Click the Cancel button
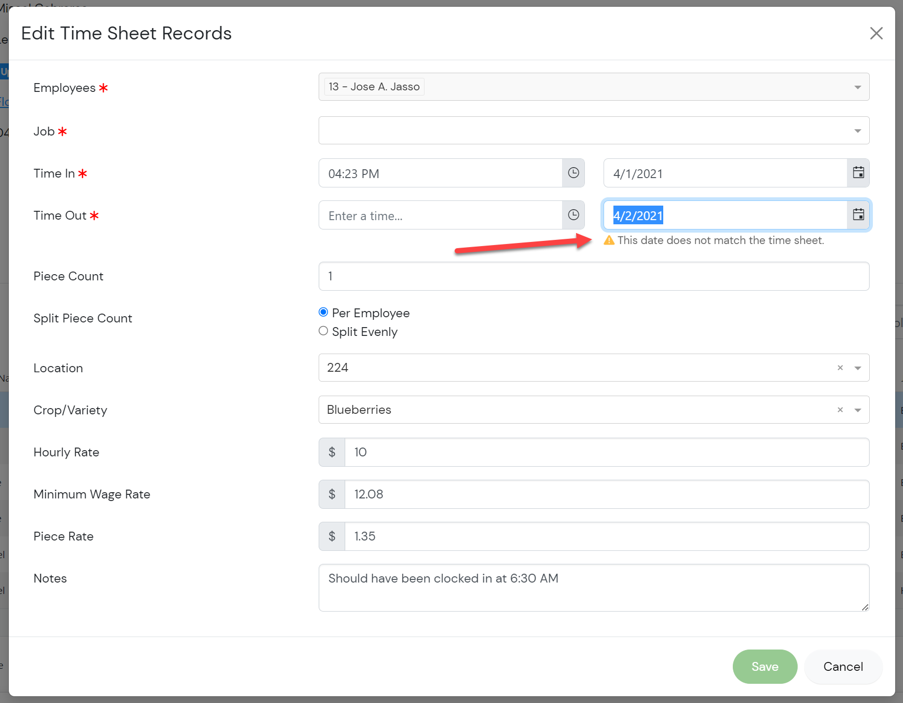The height and width of the screenshot is (703, 903). [843, 667]
